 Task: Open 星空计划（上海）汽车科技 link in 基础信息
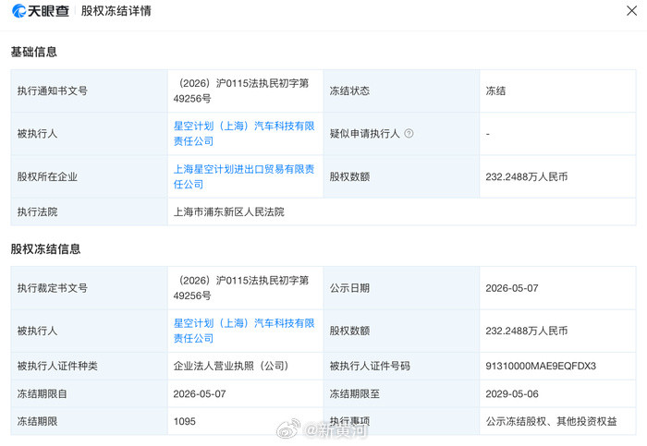(244, 134)
